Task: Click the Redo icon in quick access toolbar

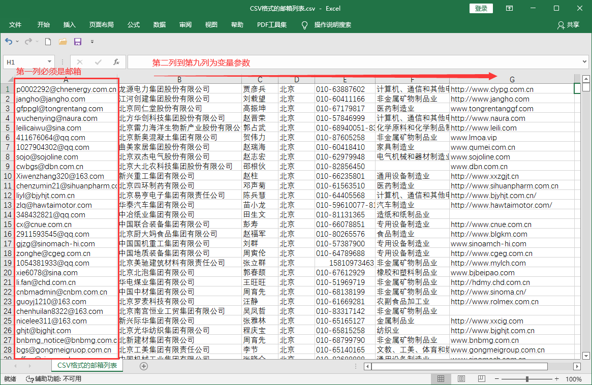Action: (28, 42)
